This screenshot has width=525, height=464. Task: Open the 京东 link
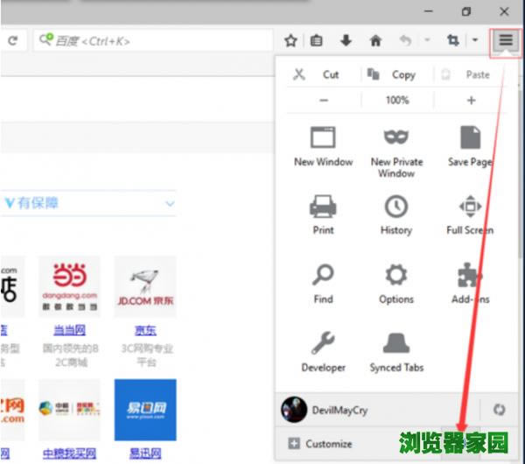(x=145, y=330)
